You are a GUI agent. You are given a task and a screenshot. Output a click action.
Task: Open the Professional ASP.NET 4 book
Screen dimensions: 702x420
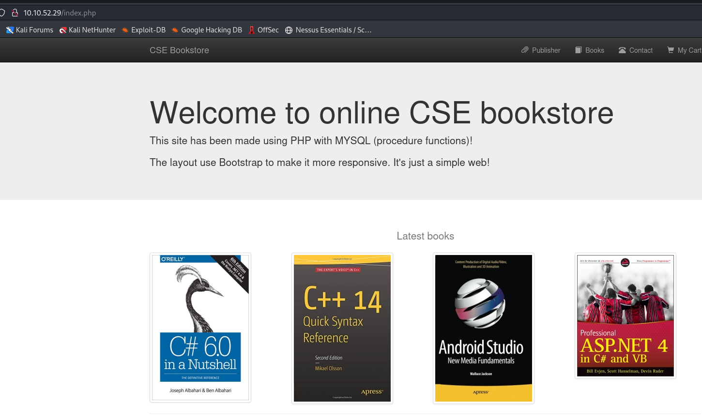625,316
